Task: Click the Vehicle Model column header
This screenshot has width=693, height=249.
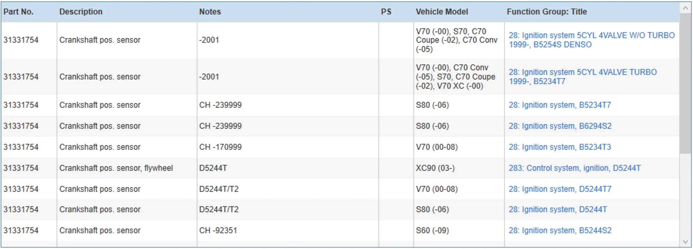Action: (442, 12)
